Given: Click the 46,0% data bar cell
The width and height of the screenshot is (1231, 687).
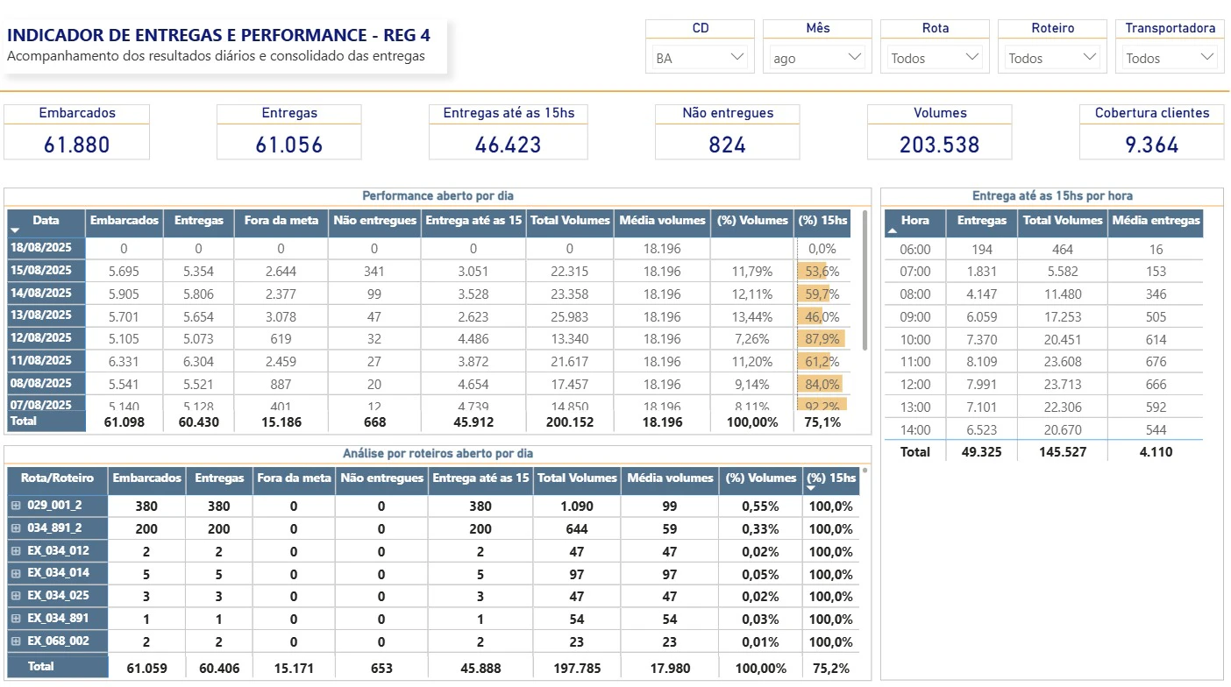Looking at the screenshot, I should (x=823, y=316).
